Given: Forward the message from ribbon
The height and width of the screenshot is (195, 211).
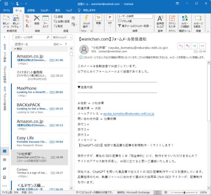Looking at the screenshot, I should [58, 26].
